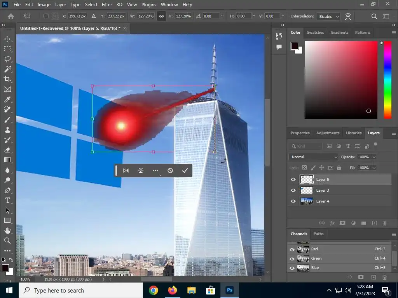Select the Blur tool
This screenshot has height=298, width=398.
coord(7,170)
